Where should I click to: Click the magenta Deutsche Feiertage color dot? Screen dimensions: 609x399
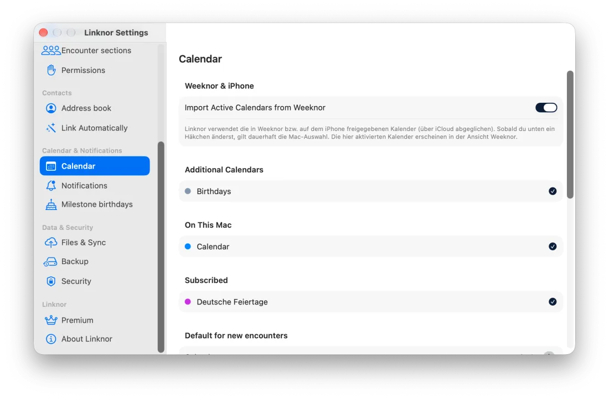(x=188, y=302)
